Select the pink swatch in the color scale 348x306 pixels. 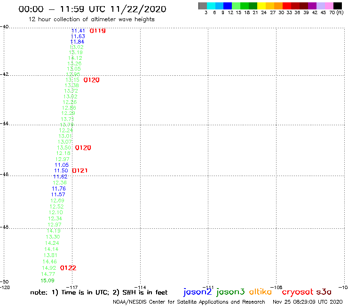point(329,6)
